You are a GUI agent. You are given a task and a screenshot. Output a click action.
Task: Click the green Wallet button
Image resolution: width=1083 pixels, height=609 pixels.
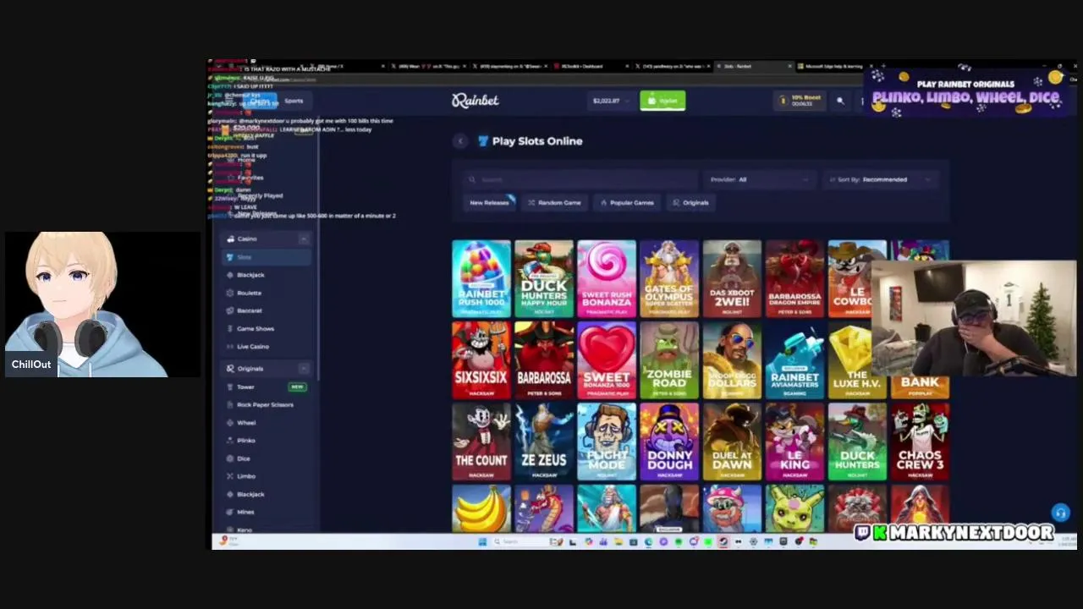pos(662,101)
